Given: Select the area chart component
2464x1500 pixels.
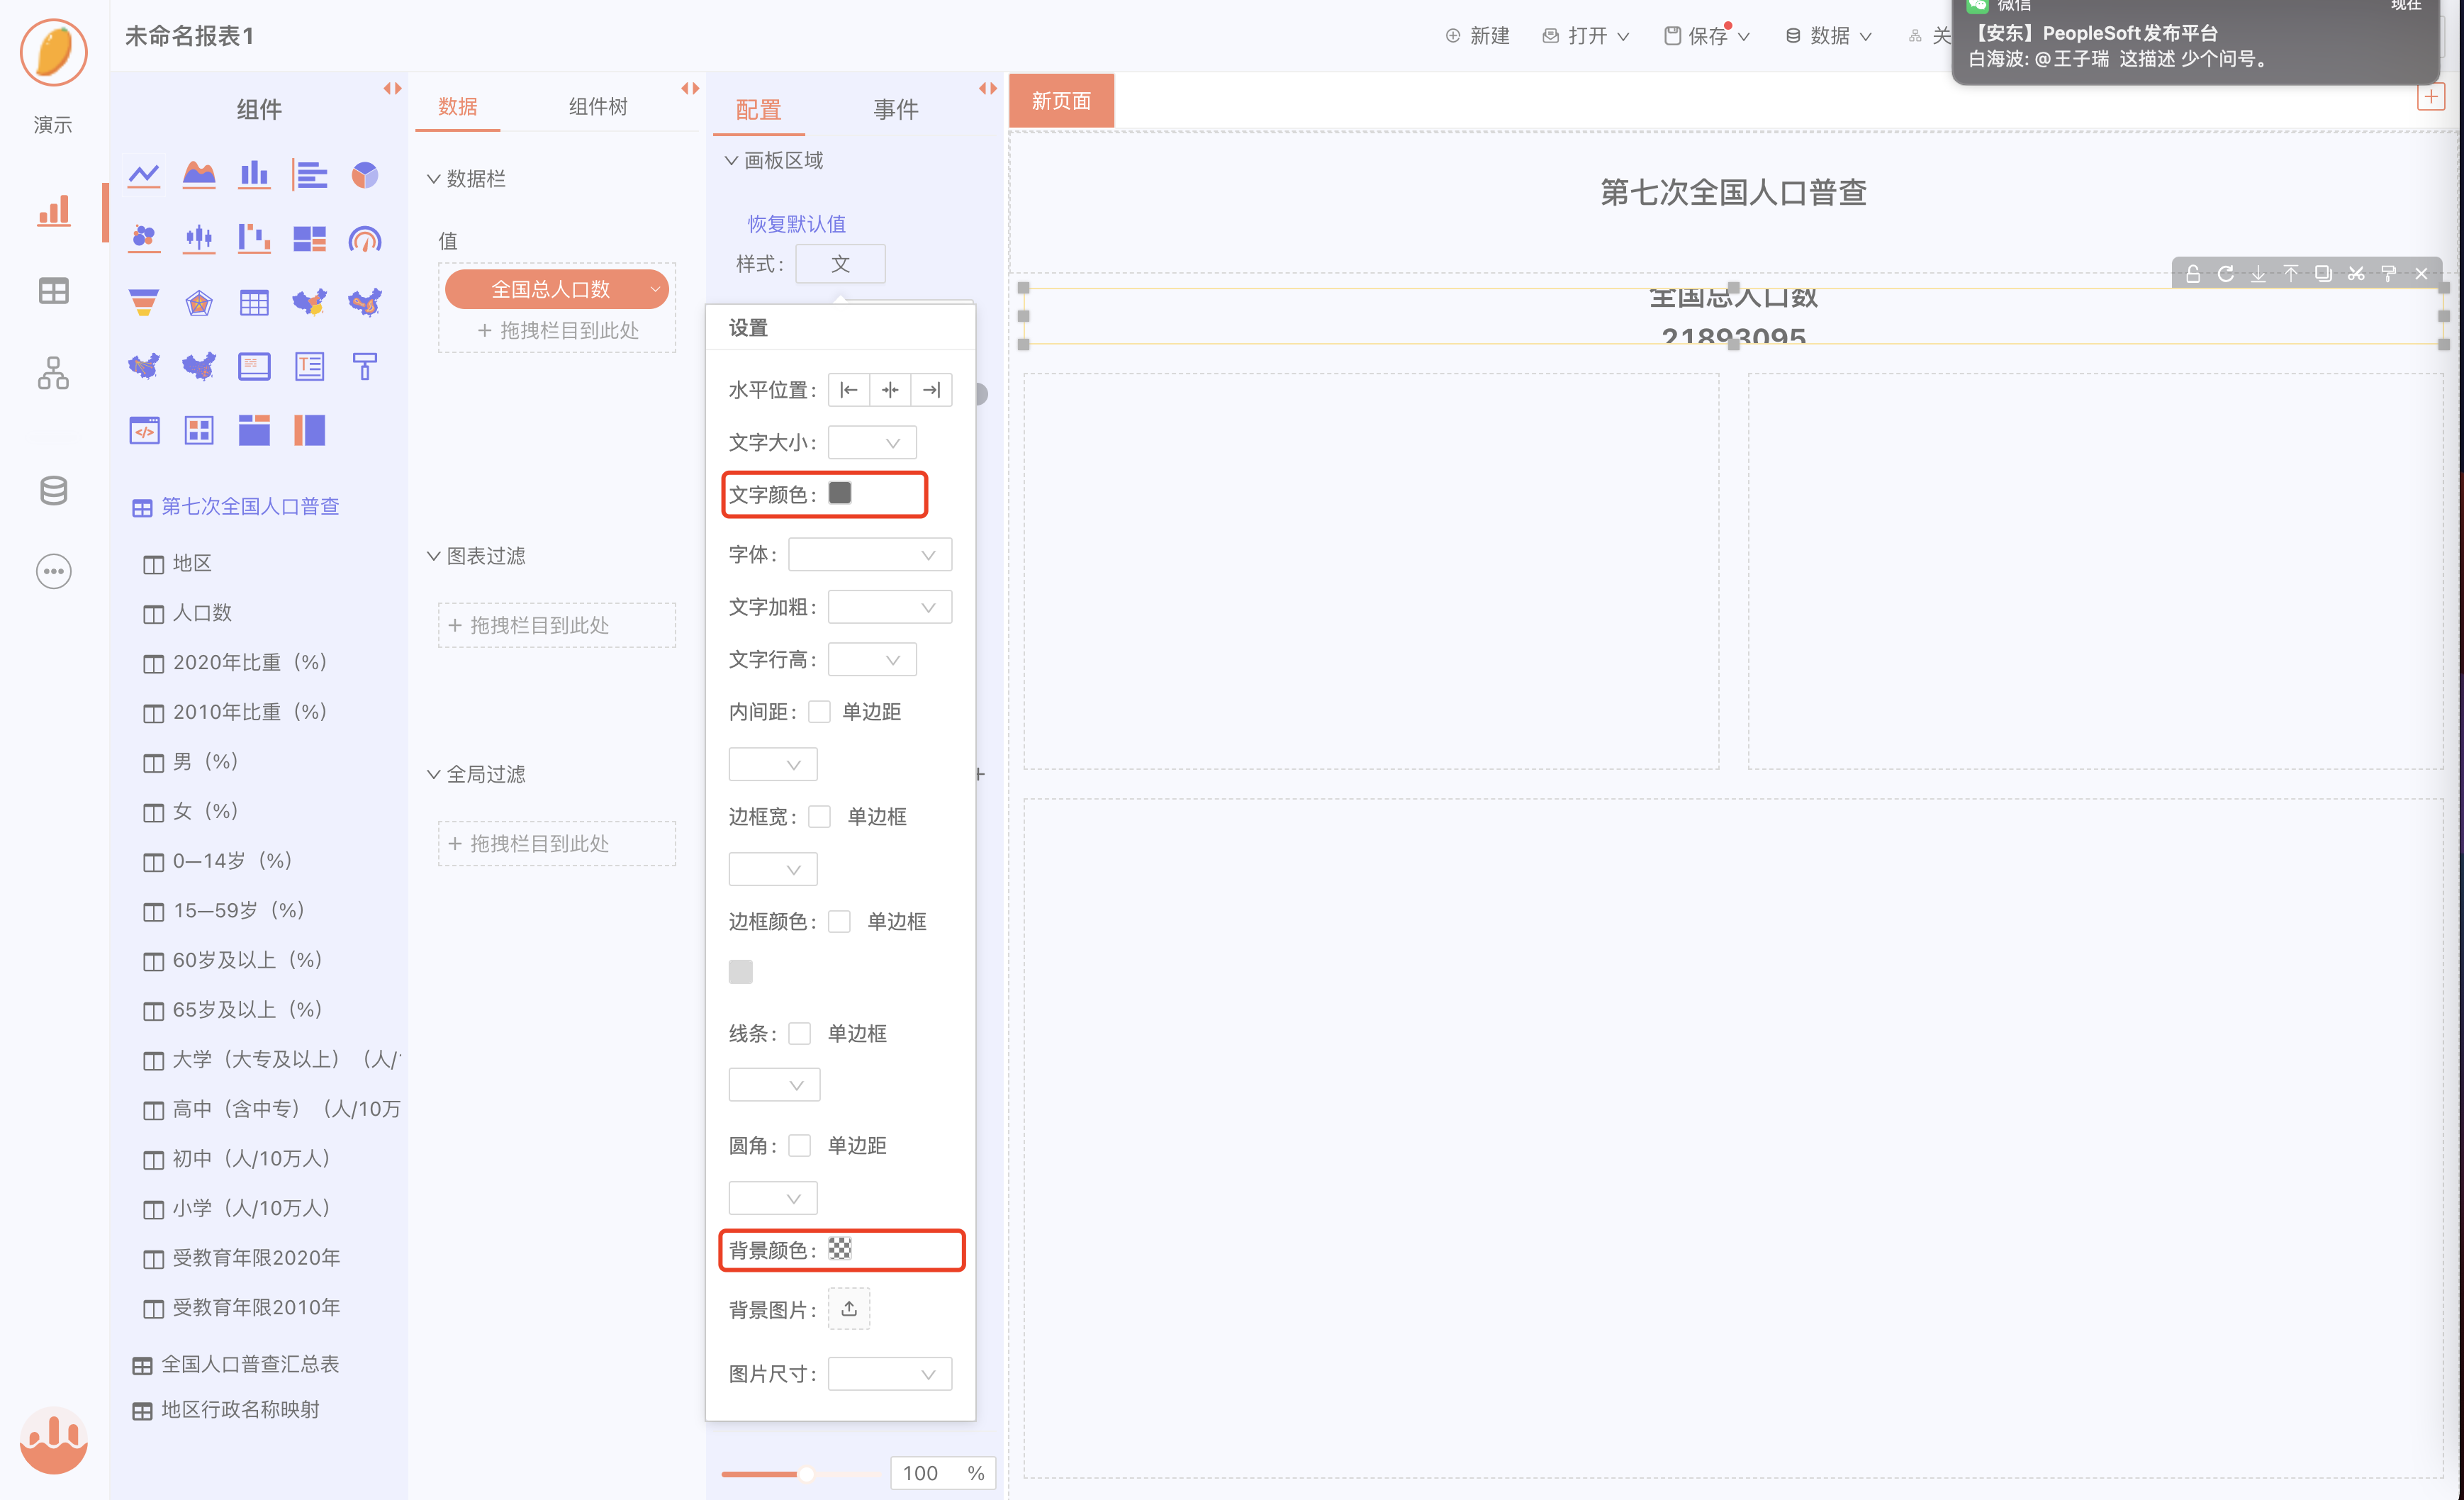Looking at the screenshot, I should pyautogui.click(x=199, y=175).
